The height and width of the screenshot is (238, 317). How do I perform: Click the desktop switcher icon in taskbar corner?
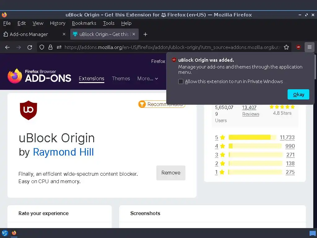pos(313,233)
